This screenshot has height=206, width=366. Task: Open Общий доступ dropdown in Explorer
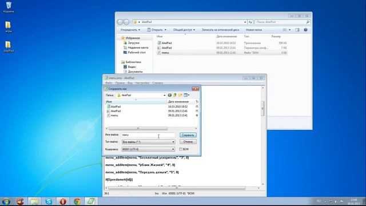coord(184,30)
